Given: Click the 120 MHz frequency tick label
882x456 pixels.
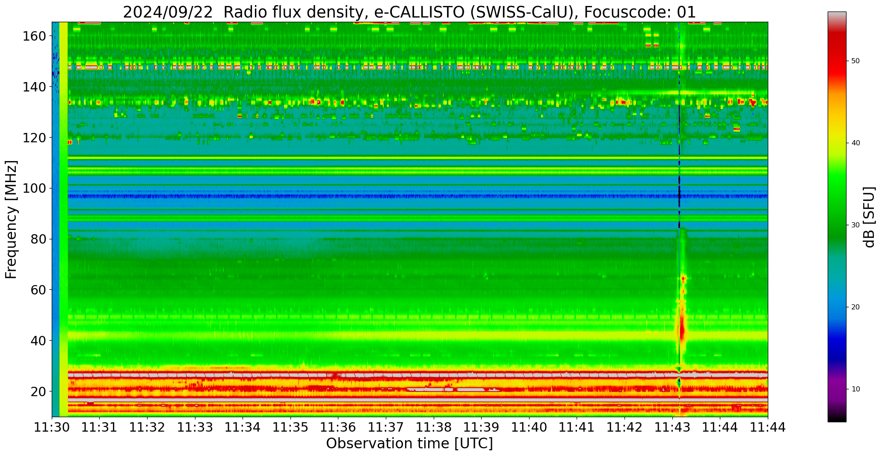Looking at the screenshot, I should tap(34, 138).
